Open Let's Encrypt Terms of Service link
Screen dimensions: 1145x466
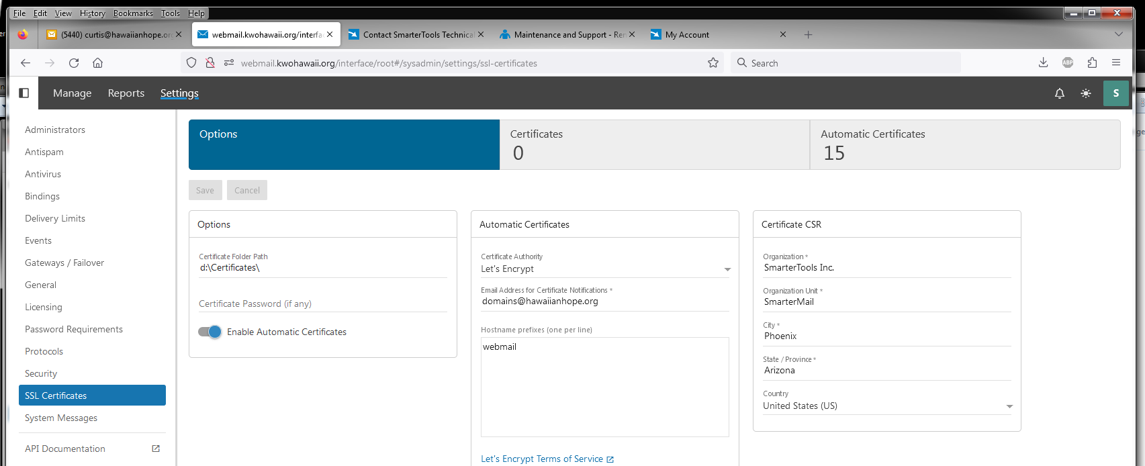click(x=542, y=459)
